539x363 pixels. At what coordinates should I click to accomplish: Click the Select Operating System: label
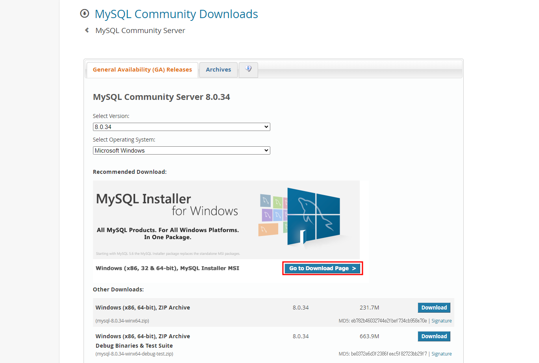(124, 140)
